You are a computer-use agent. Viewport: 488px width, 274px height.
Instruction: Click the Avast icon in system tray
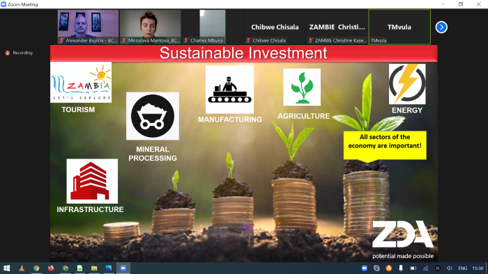[389, 268]
